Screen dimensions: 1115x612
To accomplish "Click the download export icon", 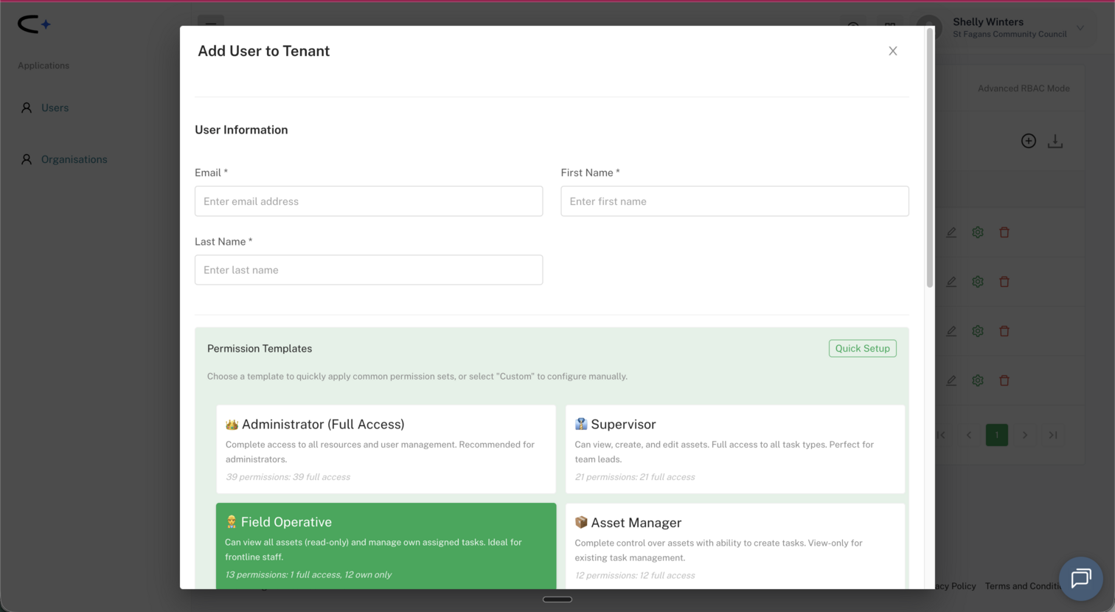I will [x=1055, y=141].
